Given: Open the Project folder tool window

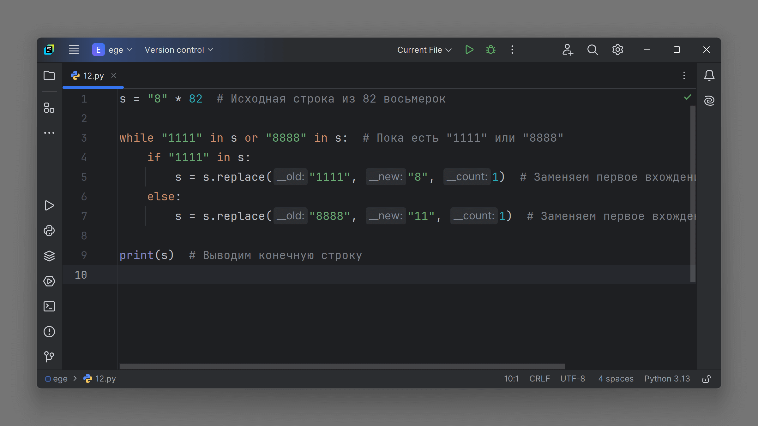Looking at the screenshot, I should click(49, 76).
